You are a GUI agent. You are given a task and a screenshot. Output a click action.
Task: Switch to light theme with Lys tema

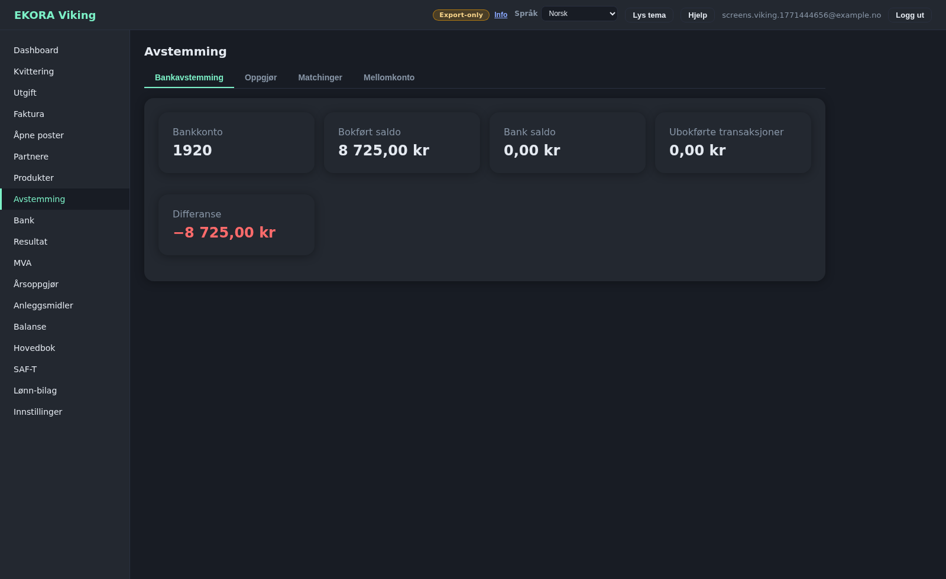click(x=649, y=15)
